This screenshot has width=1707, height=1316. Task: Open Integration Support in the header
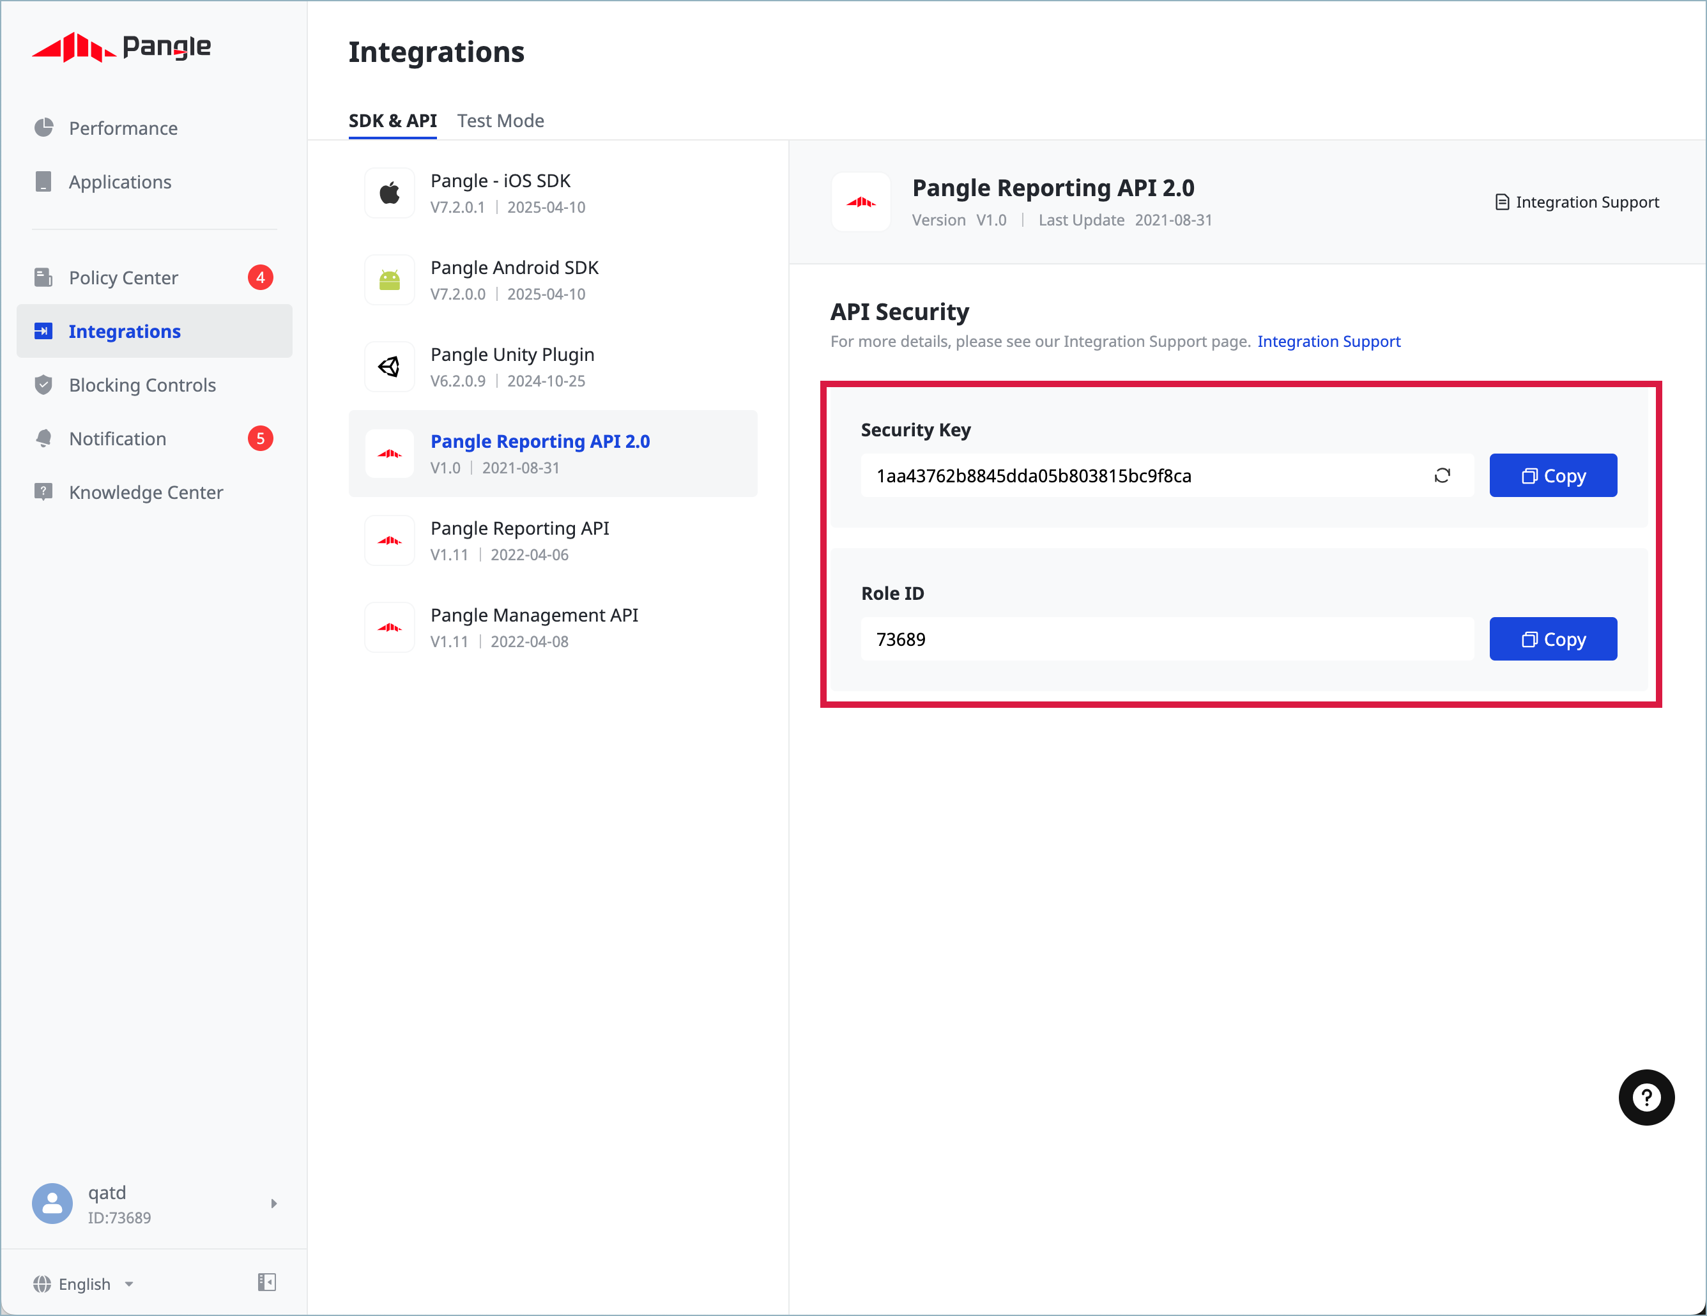1577,203
